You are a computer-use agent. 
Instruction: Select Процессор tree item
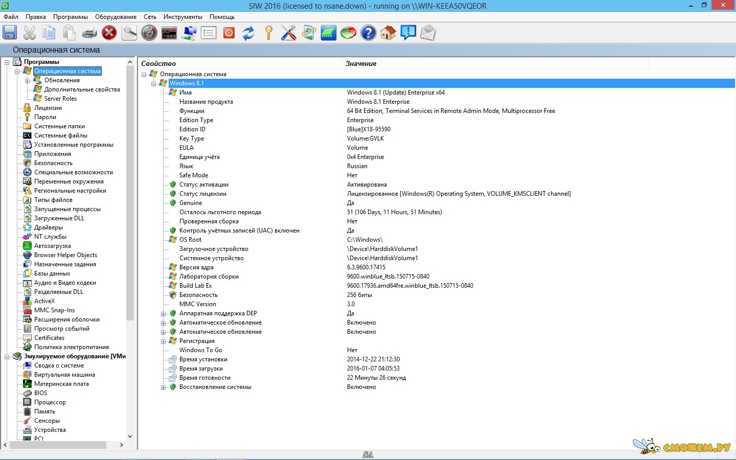[x=50, y=402]
